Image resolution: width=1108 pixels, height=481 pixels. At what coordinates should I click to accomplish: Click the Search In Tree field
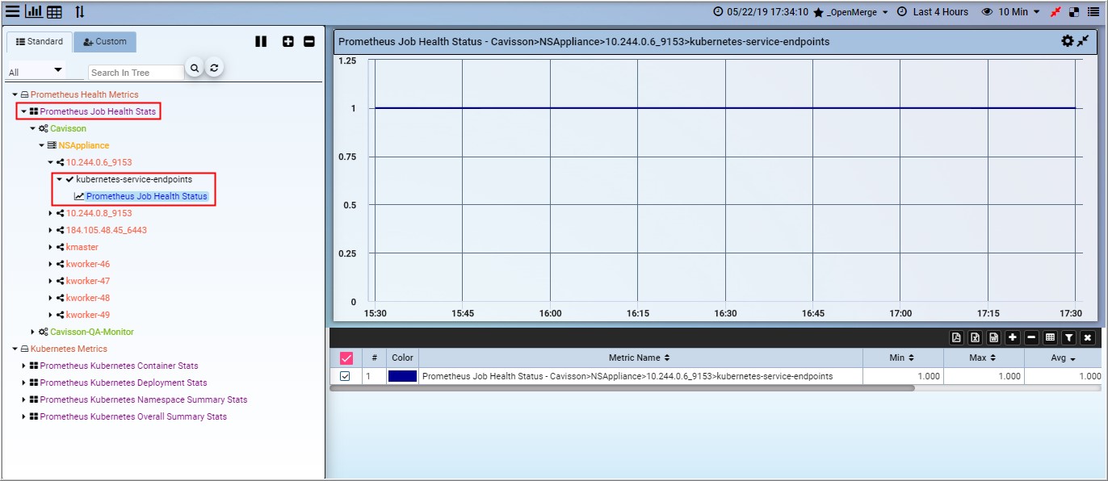pos(135,73)
